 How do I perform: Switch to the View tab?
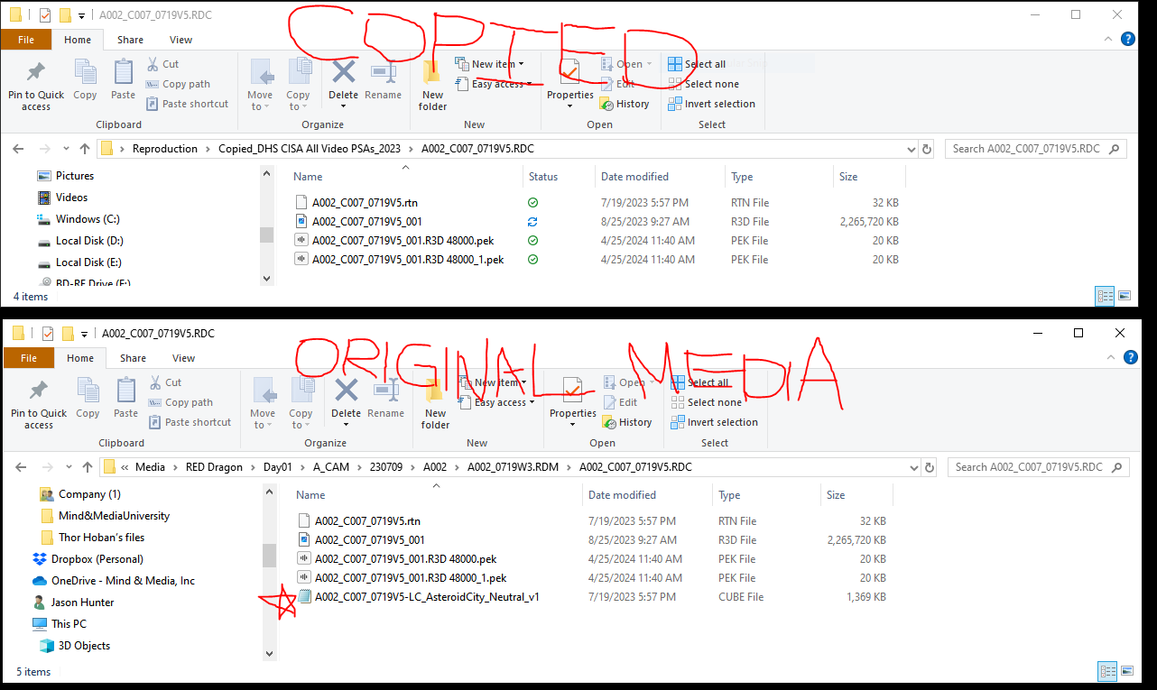[x=180, y=40]
